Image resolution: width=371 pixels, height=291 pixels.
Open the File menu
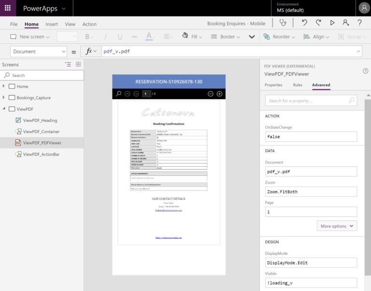coord(14,24)
